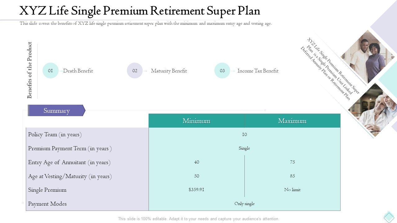The width and height of the screenshot is (397, 223).
Task: Click the 03 circle badge
Action: 222,71
